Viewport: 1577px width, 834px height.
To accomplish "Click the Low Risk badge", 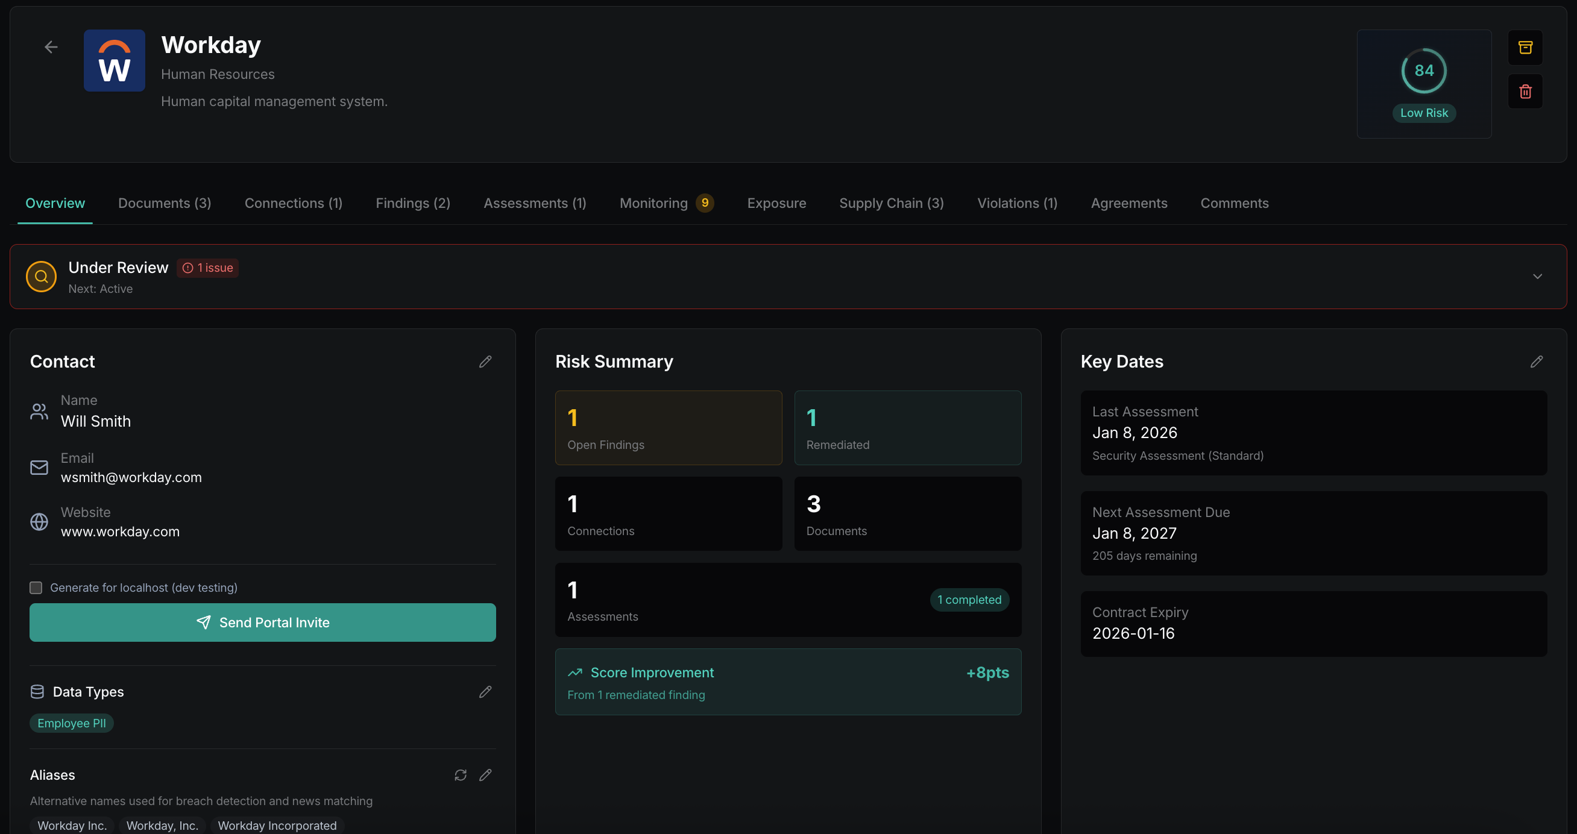I will coord(1424,113).
